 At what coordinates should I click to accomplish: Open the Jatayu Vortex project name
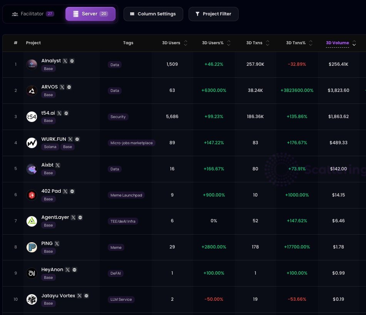[x=58, y=296]
